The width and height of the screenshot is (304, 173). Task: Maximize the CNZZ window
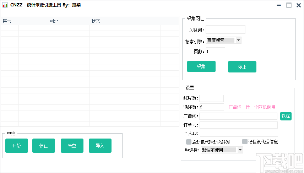[x=289, y=5]
